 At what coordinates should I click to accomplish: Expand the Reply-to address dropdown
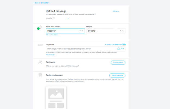point(123,31)
